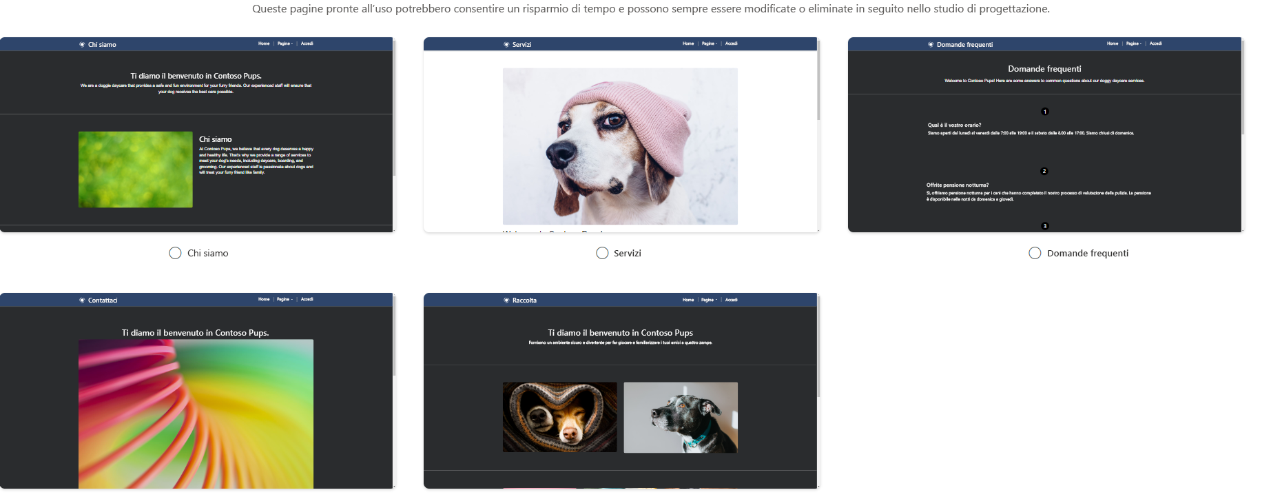Click Home in the Raccolta preview nav
This screenshot has width=1271, height=499.
pyautogui.click(x=688, y=300)
